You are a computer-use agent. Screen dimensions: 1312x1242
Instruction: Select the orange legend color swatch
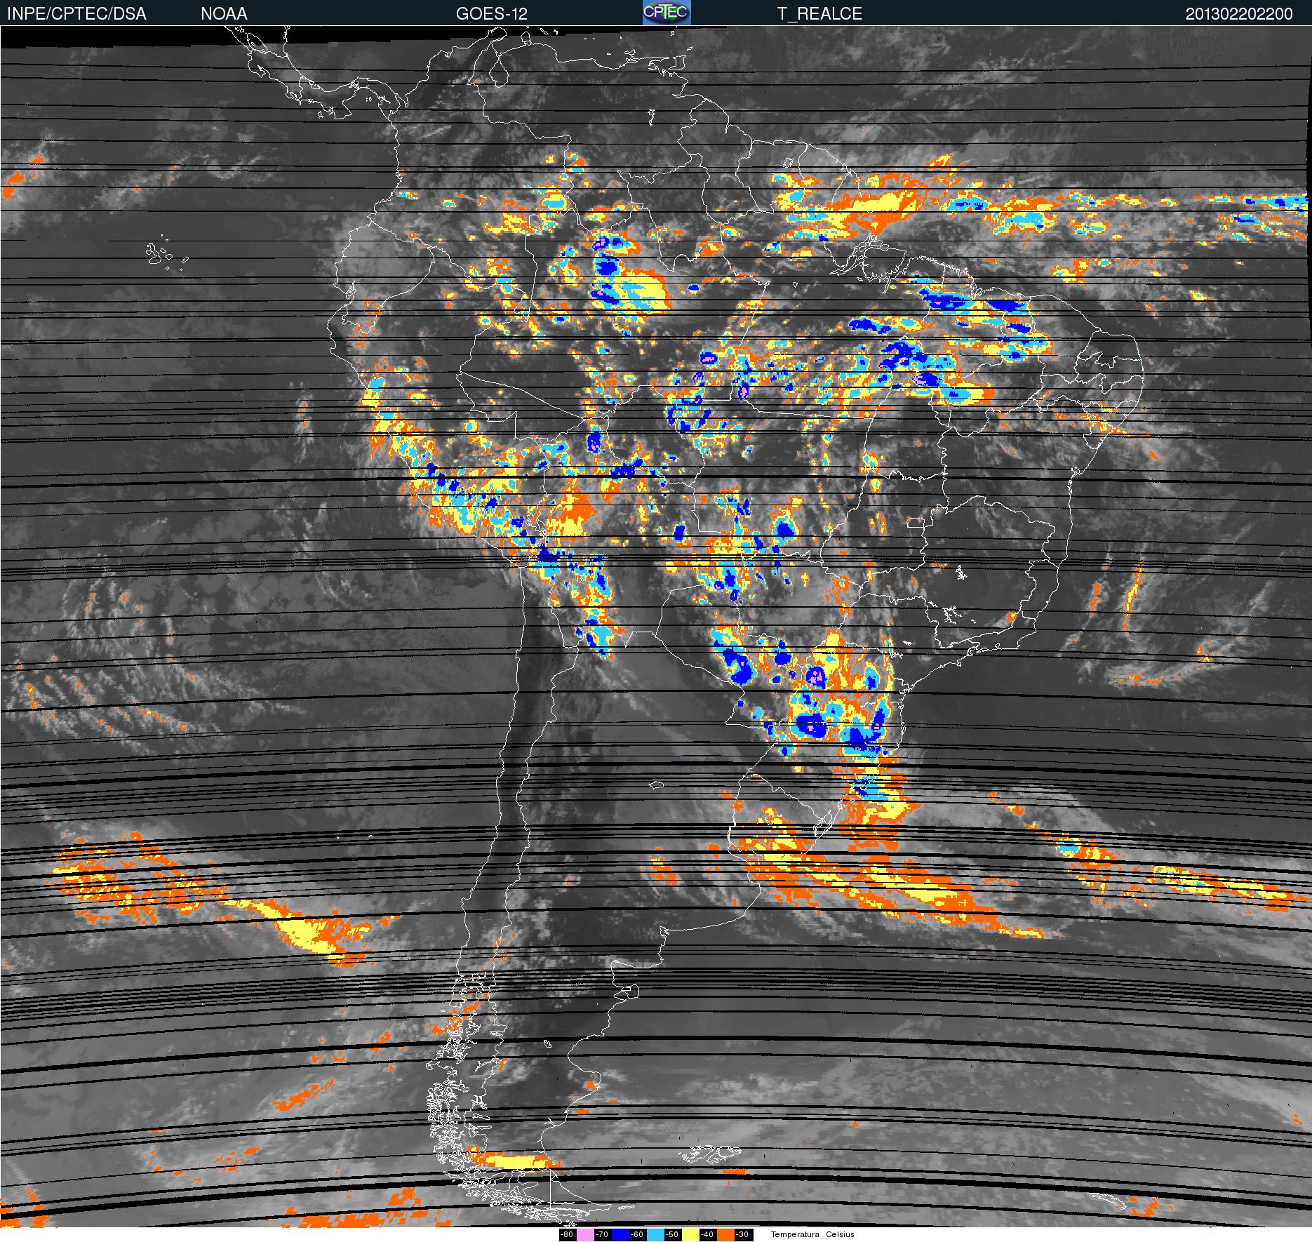[725, 1234]
